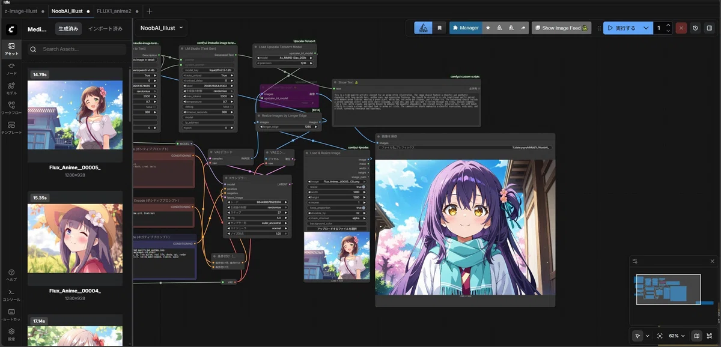Toggle minimap visibility in bottom toolbar
Viewport: 721px width, 347px height.
(697, 336)
